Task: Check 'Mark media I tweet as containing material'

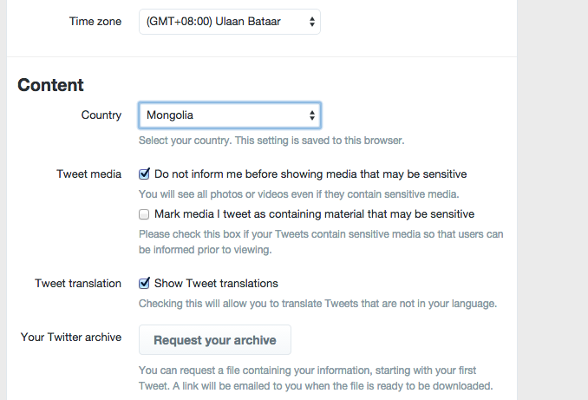Action: click(144, 214)
